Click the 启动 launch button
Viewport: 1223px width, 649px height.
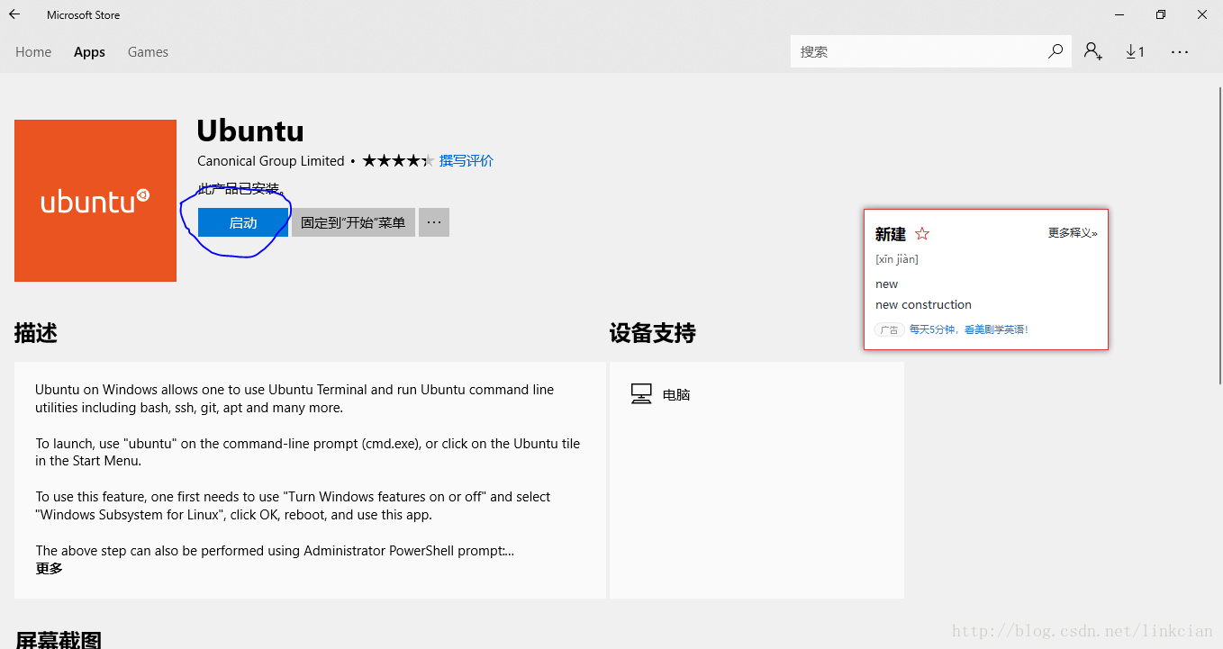243,222
